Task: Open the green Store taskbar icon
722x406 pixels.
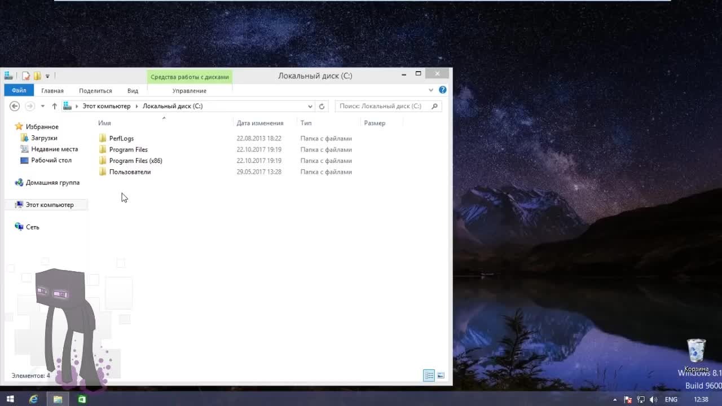Action: [82, 399]
